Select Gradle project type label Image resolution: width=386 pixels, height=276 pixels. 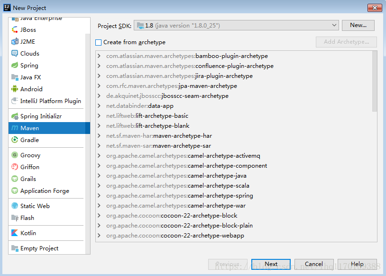tap(29, 140)
